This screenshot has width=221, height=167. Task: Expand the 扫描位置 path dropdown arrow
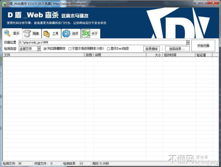click(188, 42)
